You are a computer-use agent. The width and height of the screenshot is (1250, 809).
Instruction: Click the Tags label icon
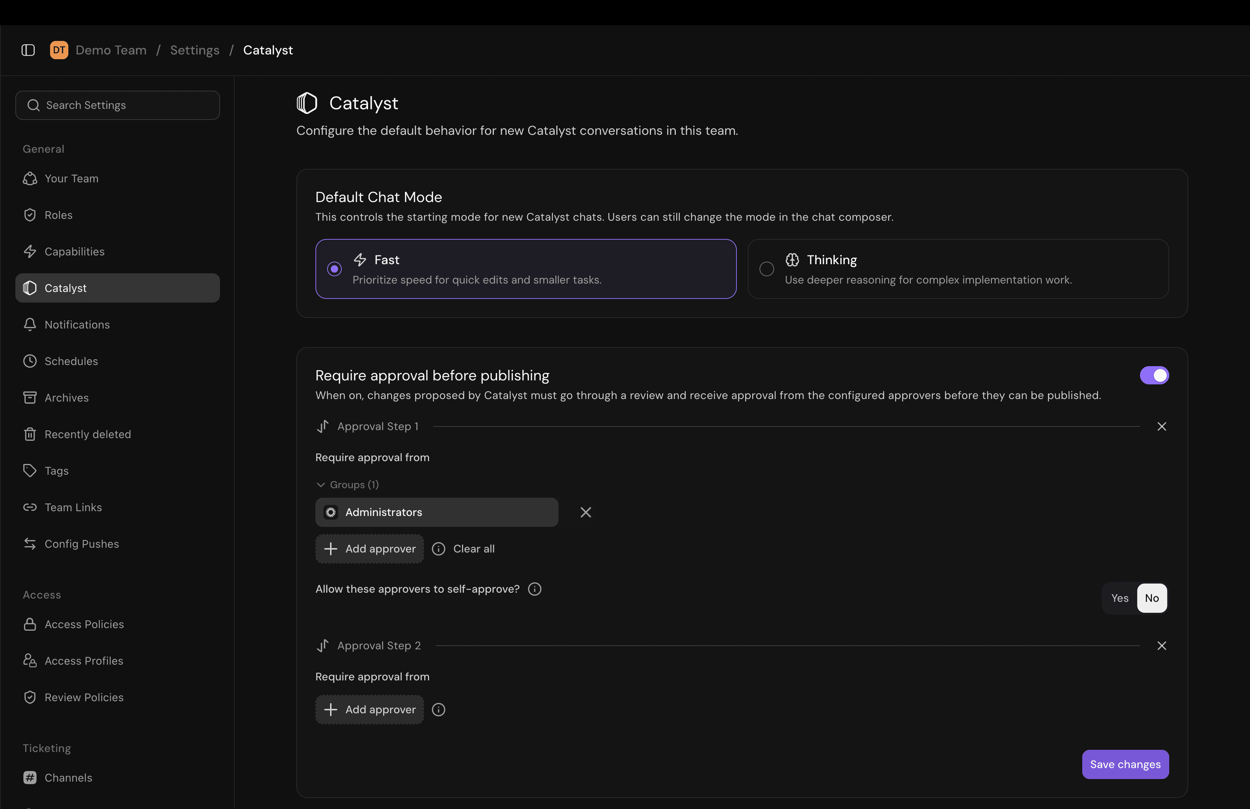click(x=30, y=470)
